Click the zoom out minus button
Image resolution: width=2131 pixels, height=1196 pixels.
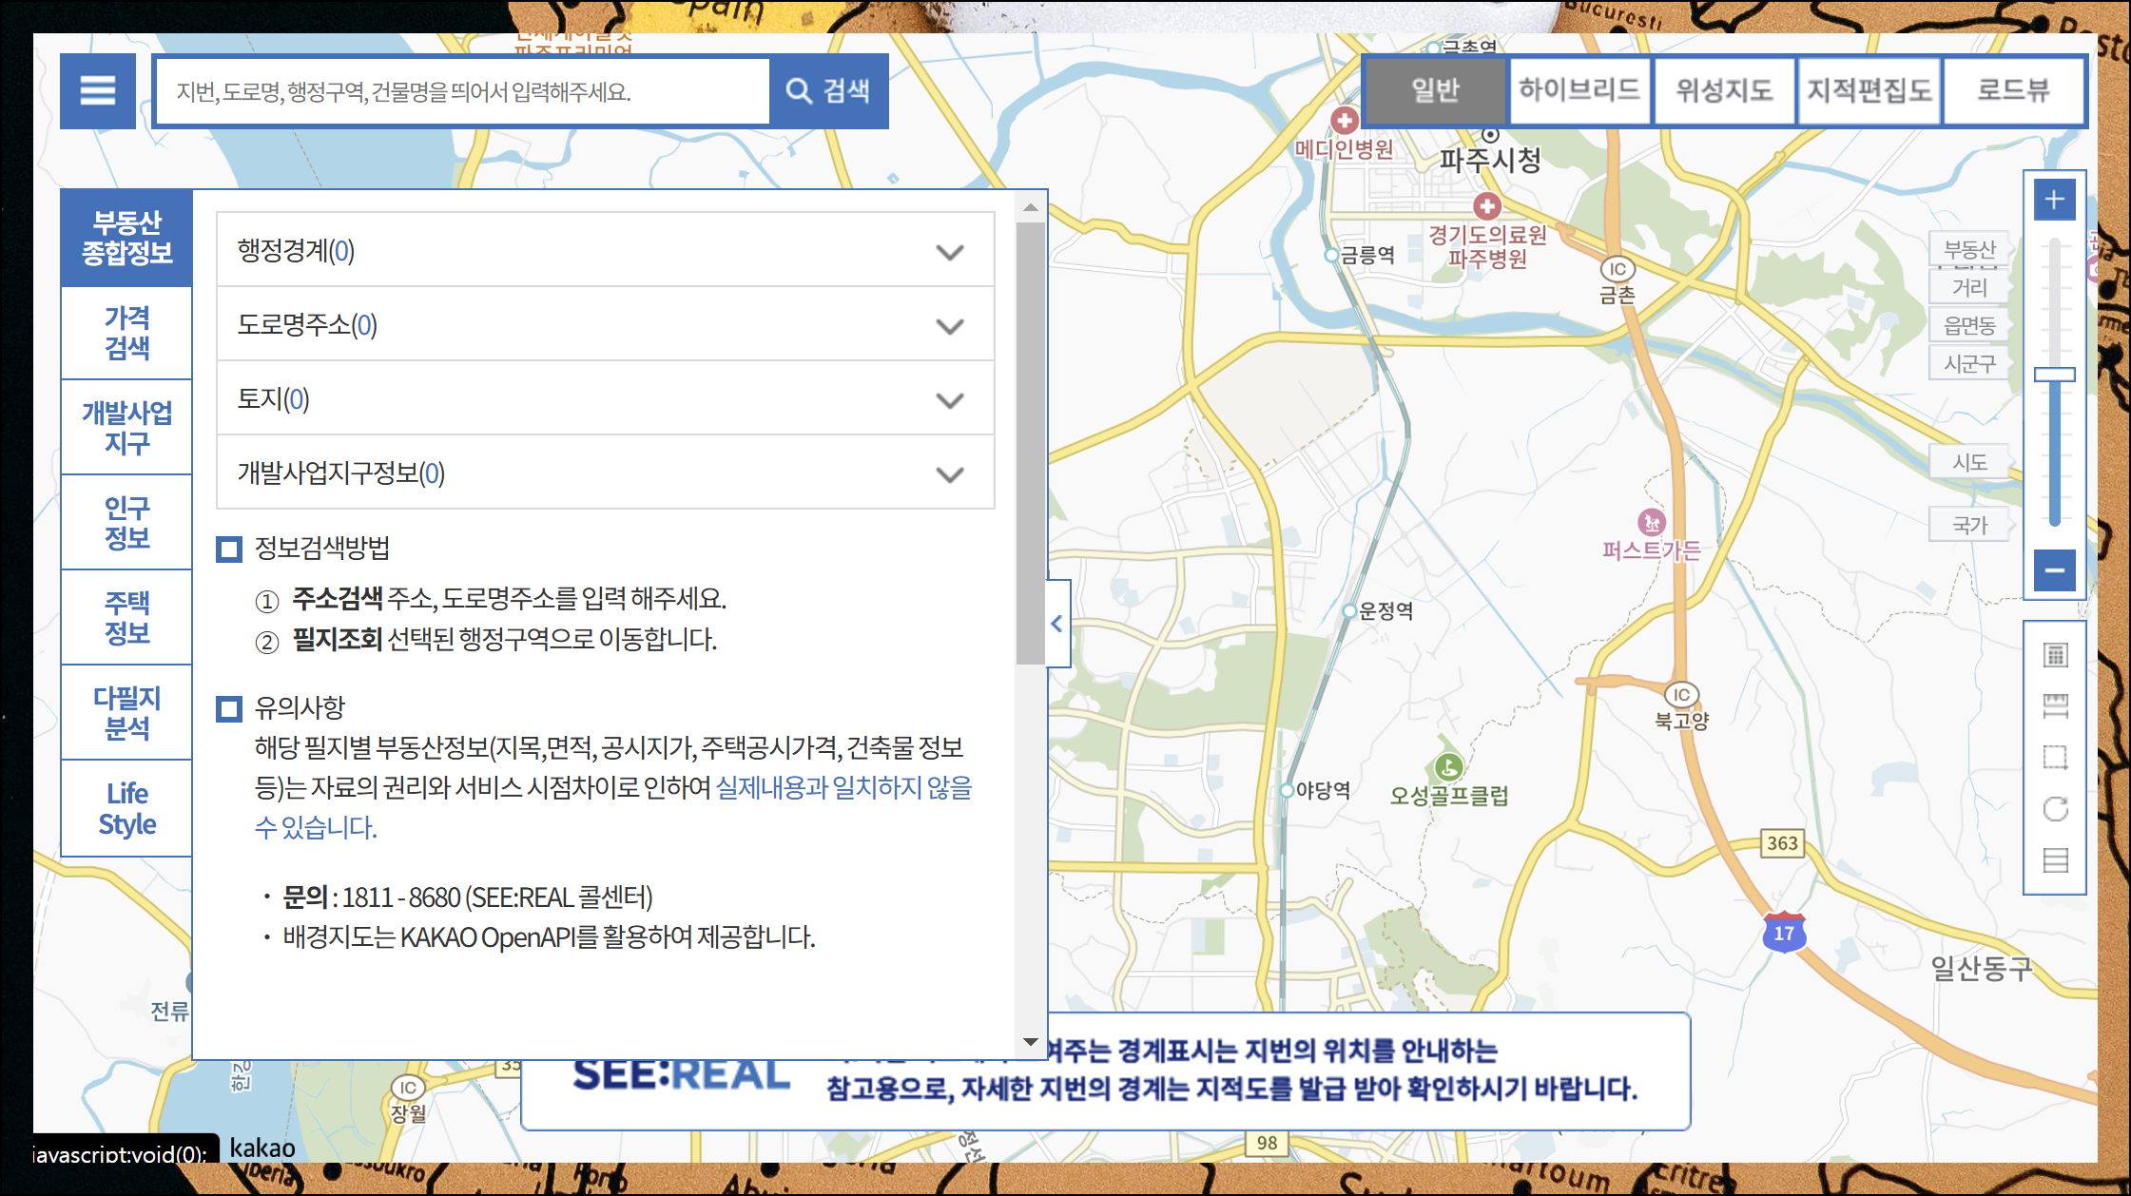[x=2054, y=570]
